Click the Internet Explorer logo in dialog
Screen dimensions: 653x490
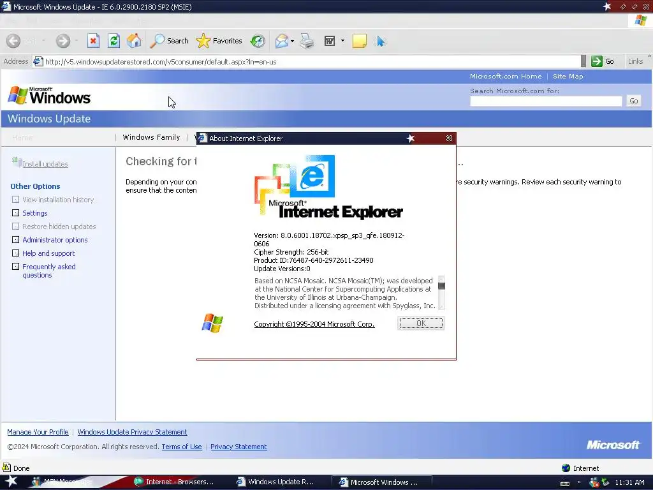[328, 187]
